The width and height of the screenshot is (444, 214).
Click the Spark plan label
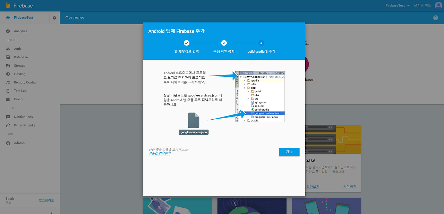click(x=10, y=199)
